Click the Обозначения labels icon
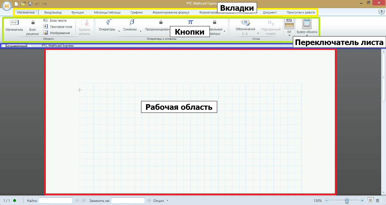 pyautogui.click(x=246, y=22)
